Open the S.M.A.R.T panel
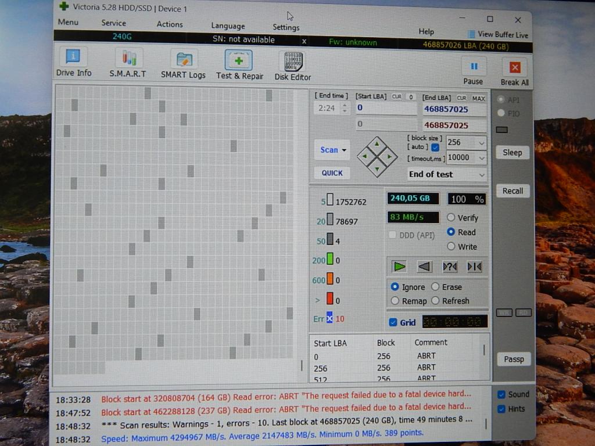 pos(128,64)
